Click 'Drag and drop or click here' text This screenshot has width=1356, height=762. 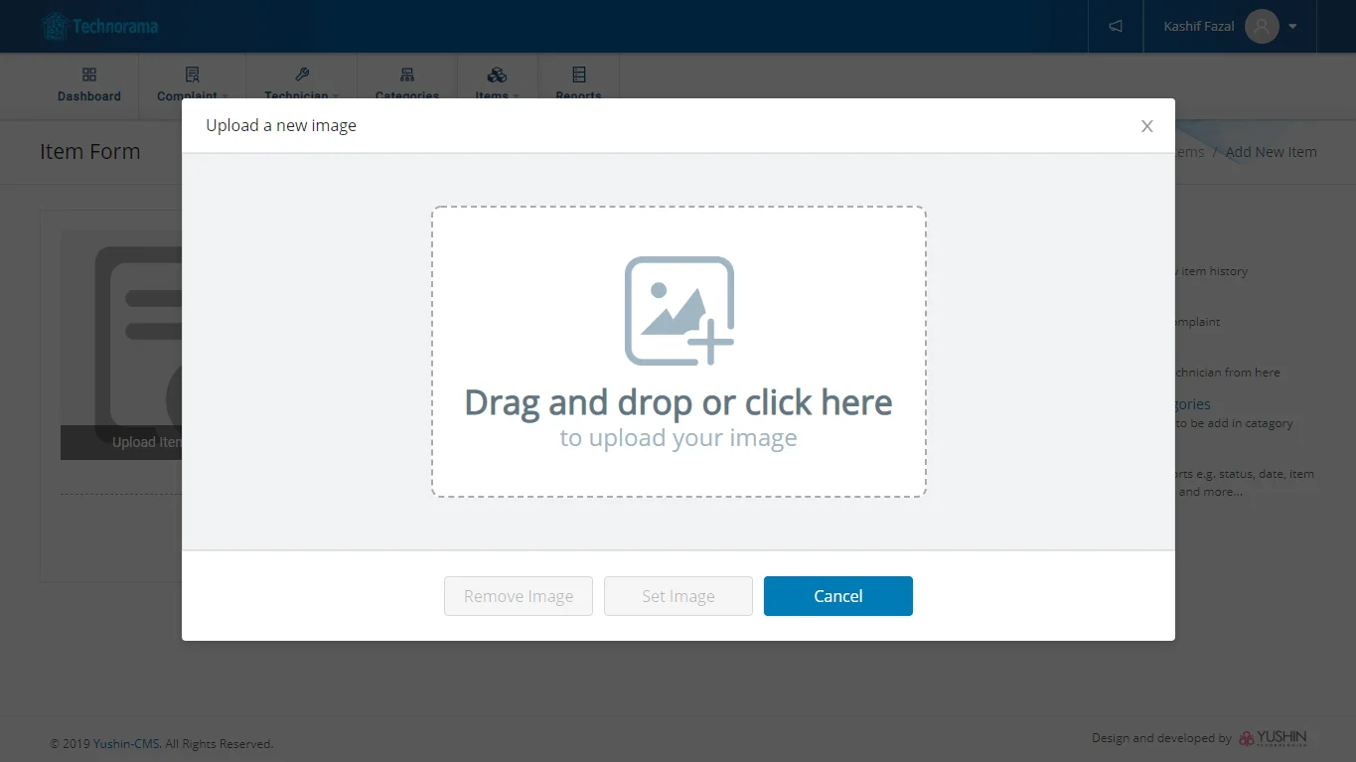point(678,402)
